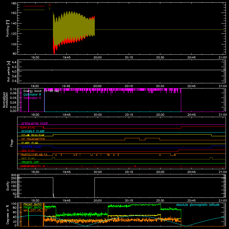Select the orange MAX_DET_VS_TOT legend entry

(x=35, y=210)
